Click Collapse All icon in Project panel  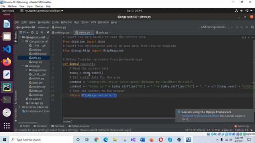click(42, 33)
